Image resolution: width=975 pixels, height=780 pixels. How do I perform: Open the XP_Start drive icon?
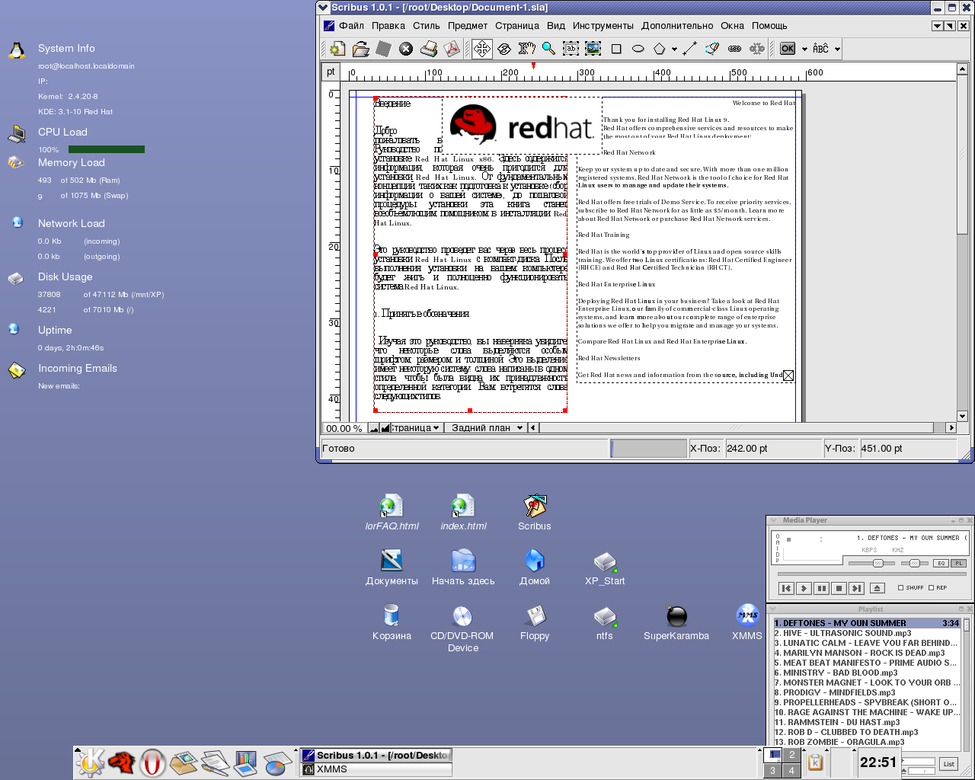point(605,567)
